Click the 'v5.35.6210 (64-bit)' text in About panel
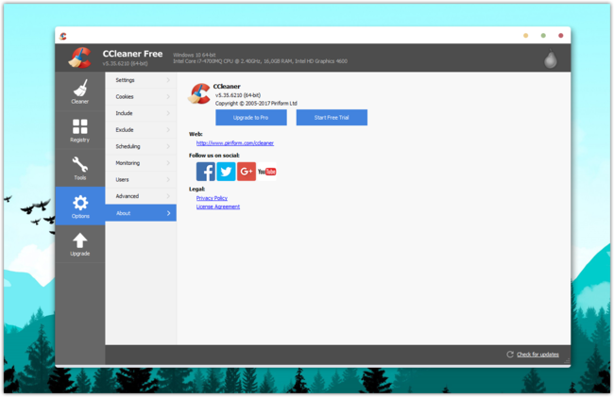The image size is (614, 397). pyautogui.click(x=238, y=95)
